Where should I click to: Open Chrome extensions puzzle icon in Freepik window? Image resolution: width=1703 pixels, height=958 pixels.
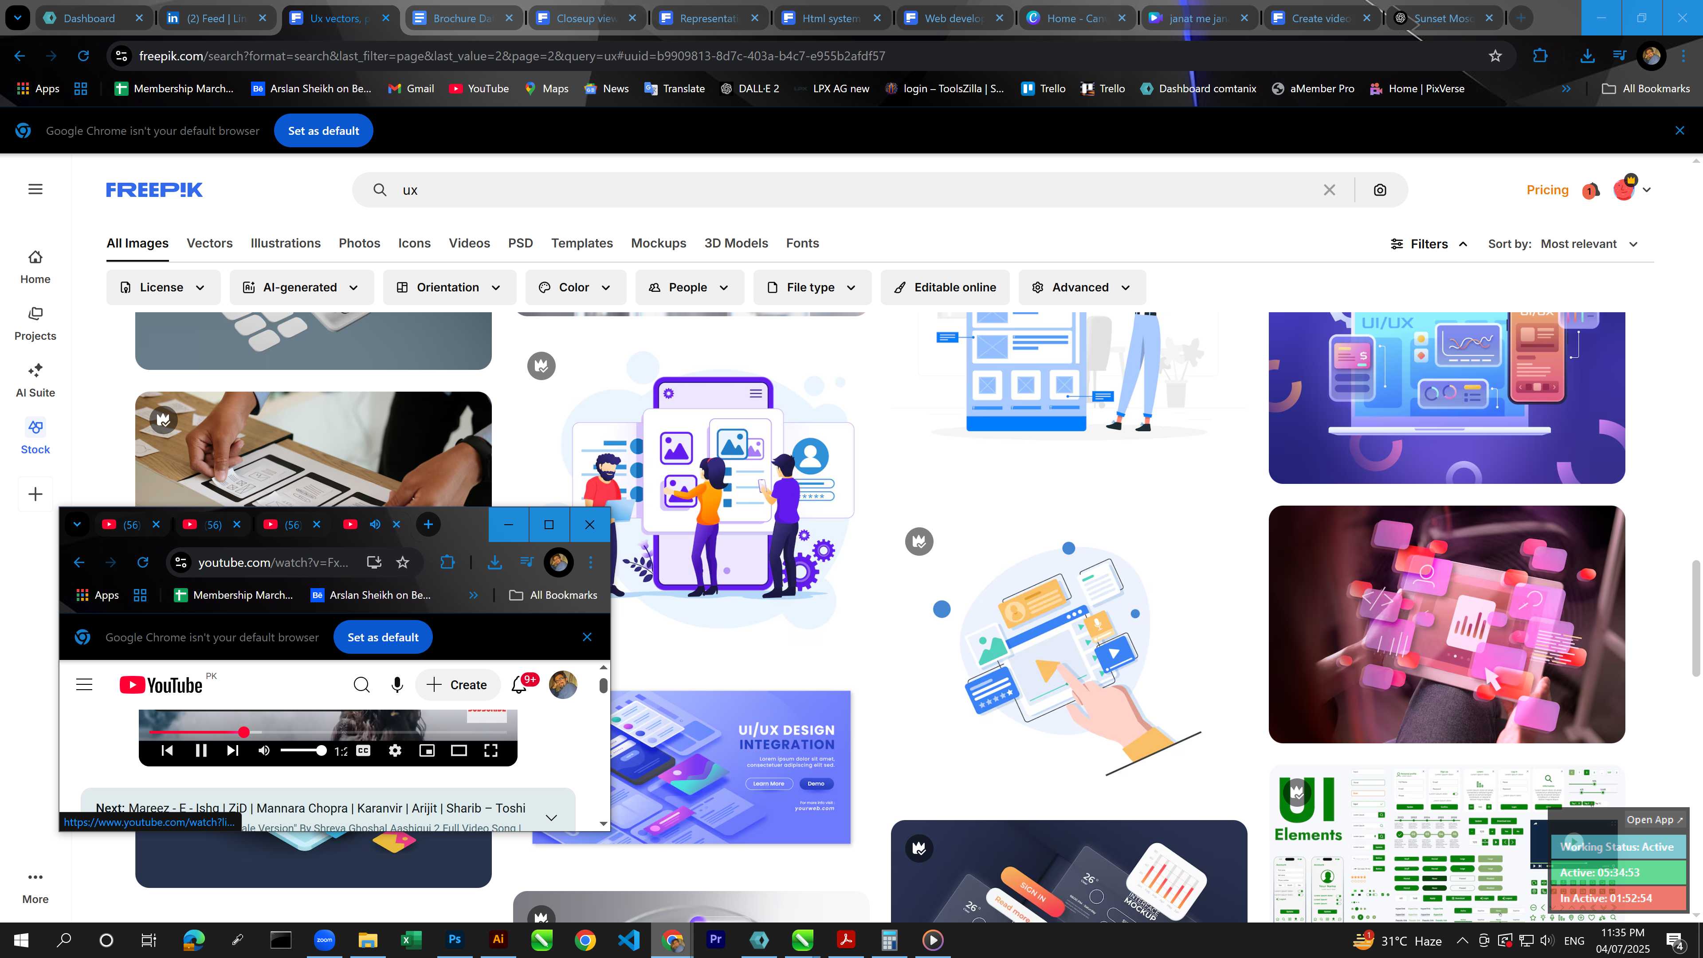(1540, 56)
